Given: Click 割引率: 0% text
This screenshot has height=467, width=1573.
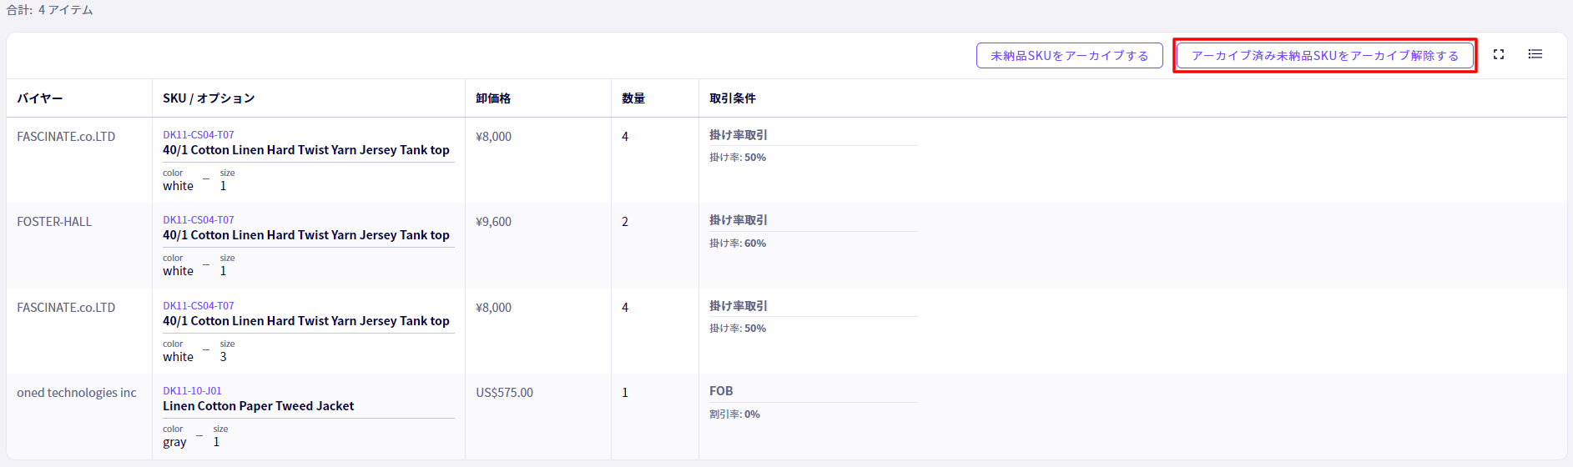Looking at the screenshot, I should [x=734, y=414].
